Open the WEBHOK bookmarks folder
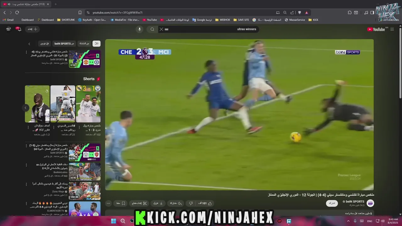The image size is (402, 226). pyautogui.click(x=222, y=20)
